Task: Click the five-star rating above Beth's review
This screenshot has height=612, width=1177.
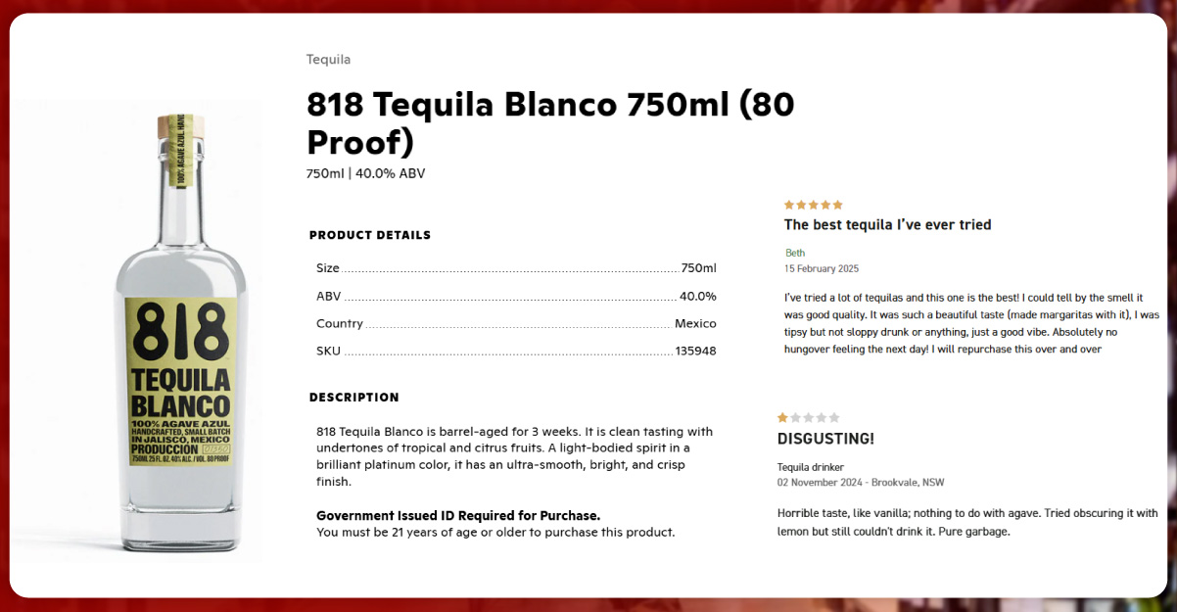Action: [x=813, y=205]
